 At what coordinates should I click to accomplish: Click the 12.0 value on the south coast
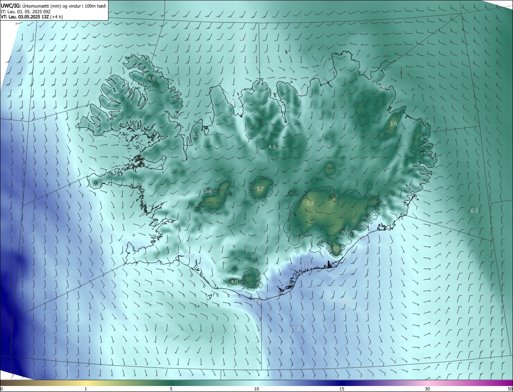pos(307,265)
